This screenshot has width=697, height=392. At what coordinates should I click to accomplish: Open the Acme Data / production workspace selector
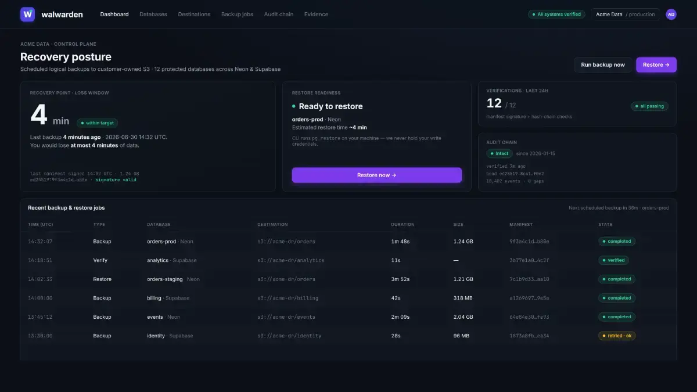(626, 15)
